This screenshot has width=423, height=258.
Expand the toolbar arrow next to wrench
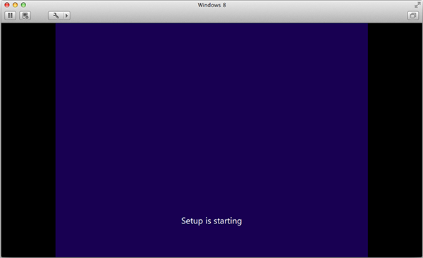[67, 16]
